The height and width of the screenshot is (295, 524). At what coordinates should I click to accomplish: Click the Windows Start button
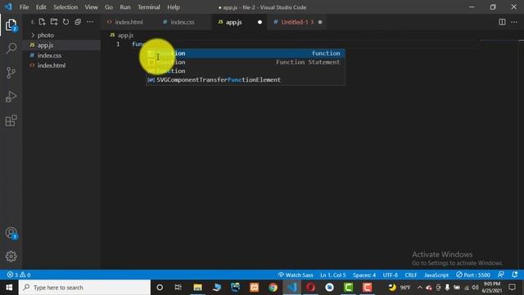[9, 288]
